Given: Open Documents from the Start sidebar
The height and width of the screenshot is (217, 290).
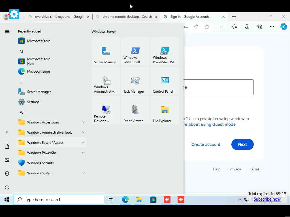Looking at the screenshot, I should [7, 147].
